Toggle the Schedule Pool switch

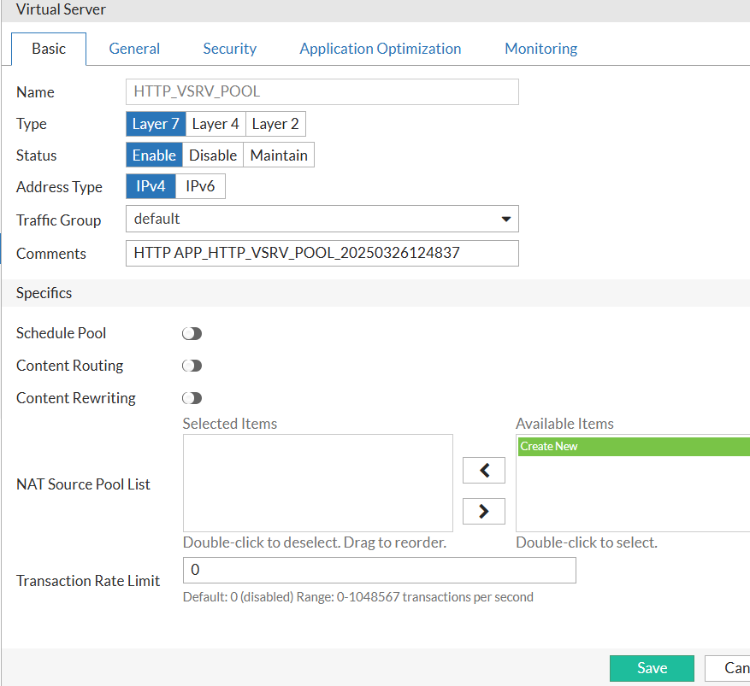tap(192, 333)
